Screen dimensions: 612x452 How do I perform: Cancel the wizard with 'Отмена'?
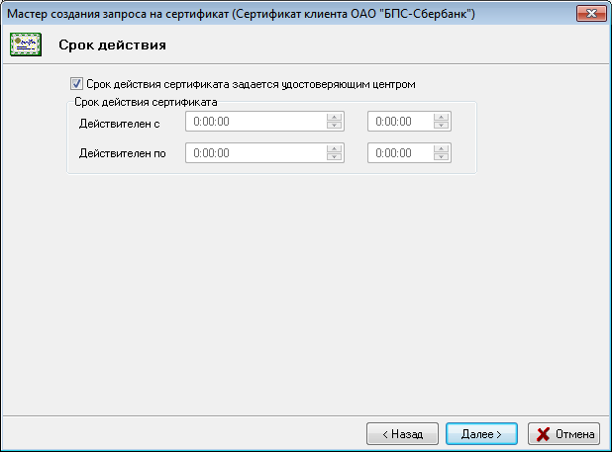(x=564, y=433)
